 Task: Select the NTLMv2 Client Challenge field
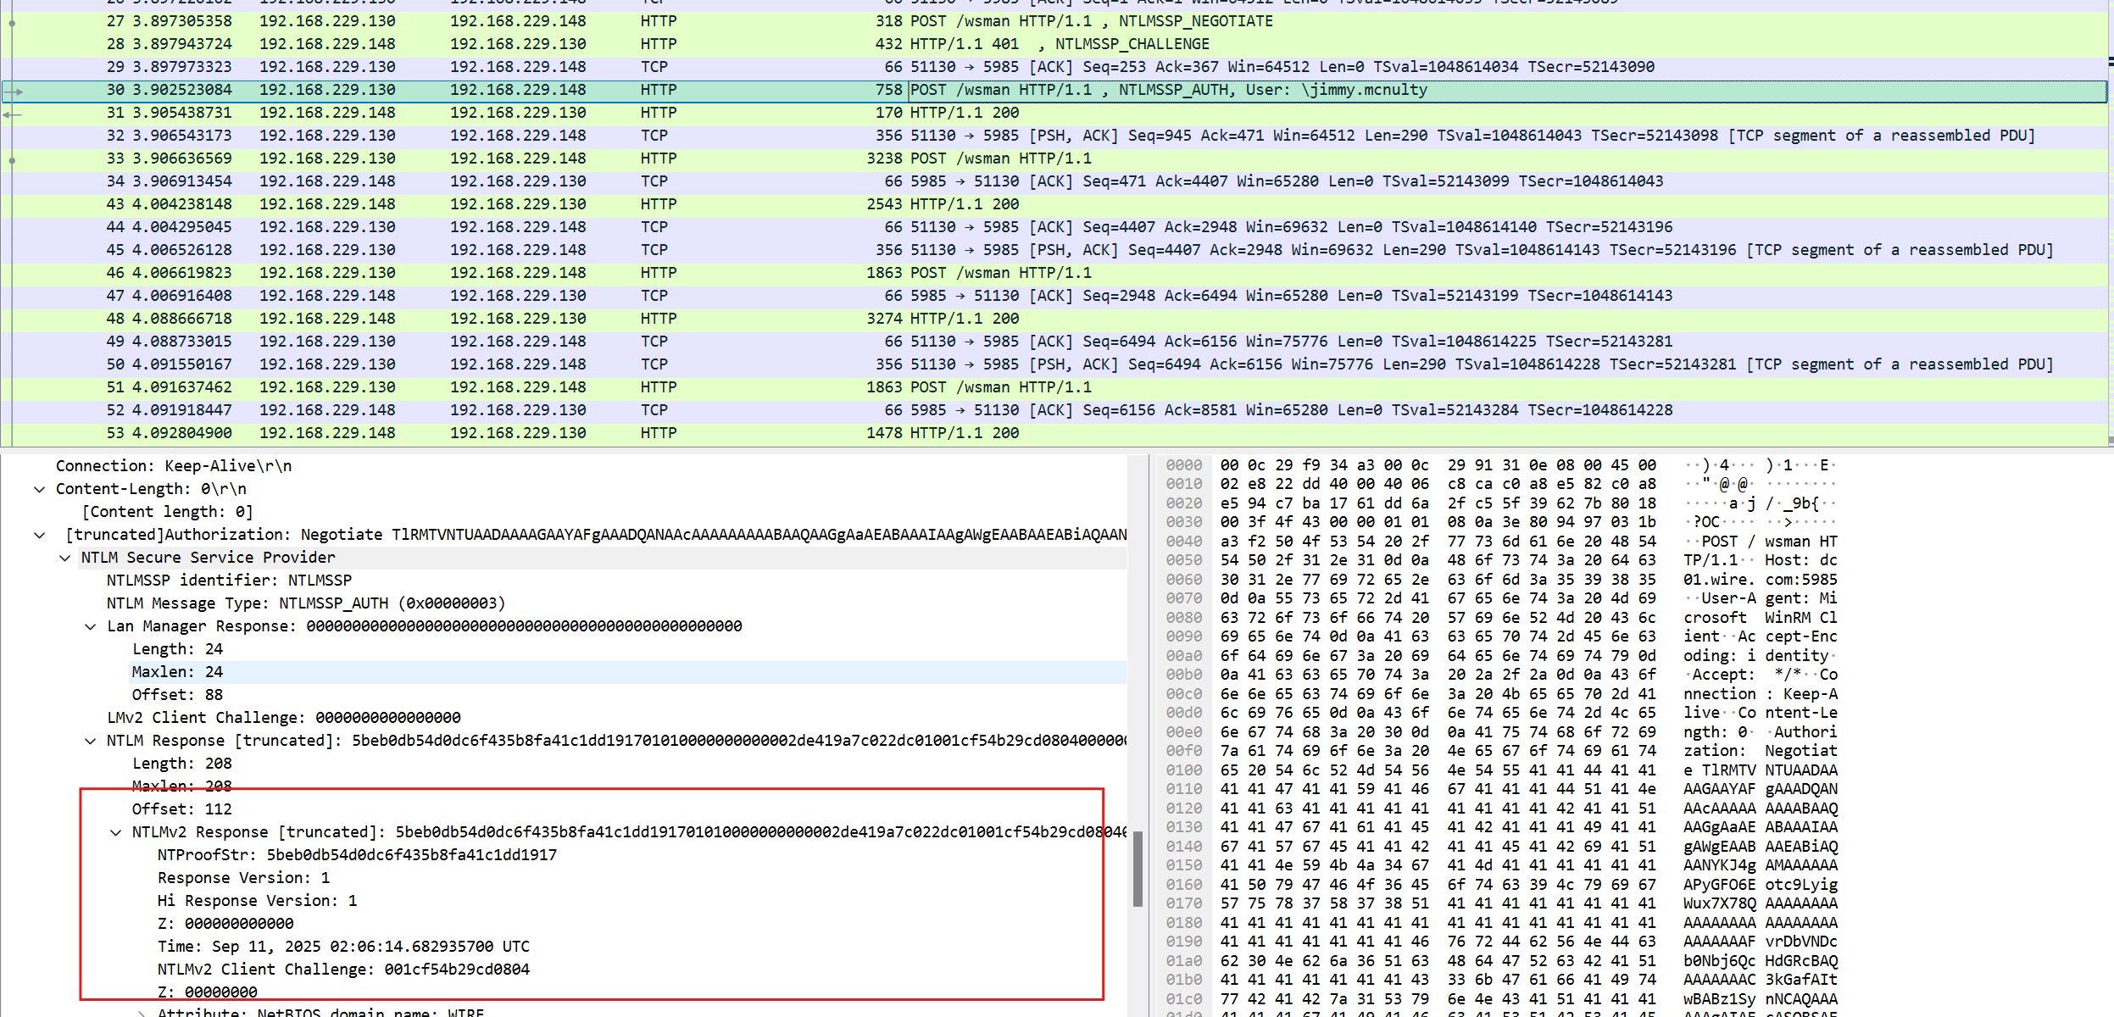pos(343,970)
